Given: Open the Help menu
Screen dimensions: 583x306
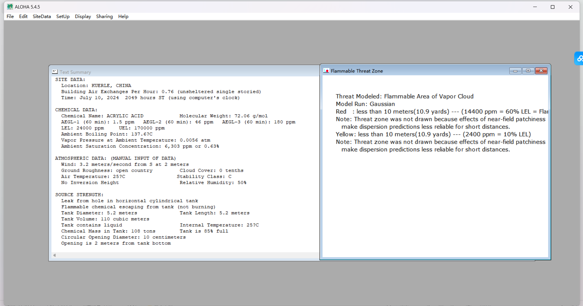Looking at the screenshot, I should 123,16.
